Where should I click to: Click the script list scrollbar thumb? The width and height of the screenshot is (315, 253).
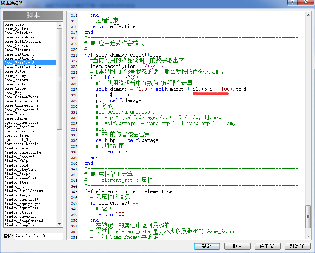coord(60,79)
